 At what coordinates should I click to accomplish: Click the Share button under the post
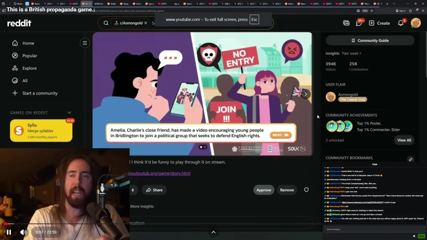coord(154,190)
